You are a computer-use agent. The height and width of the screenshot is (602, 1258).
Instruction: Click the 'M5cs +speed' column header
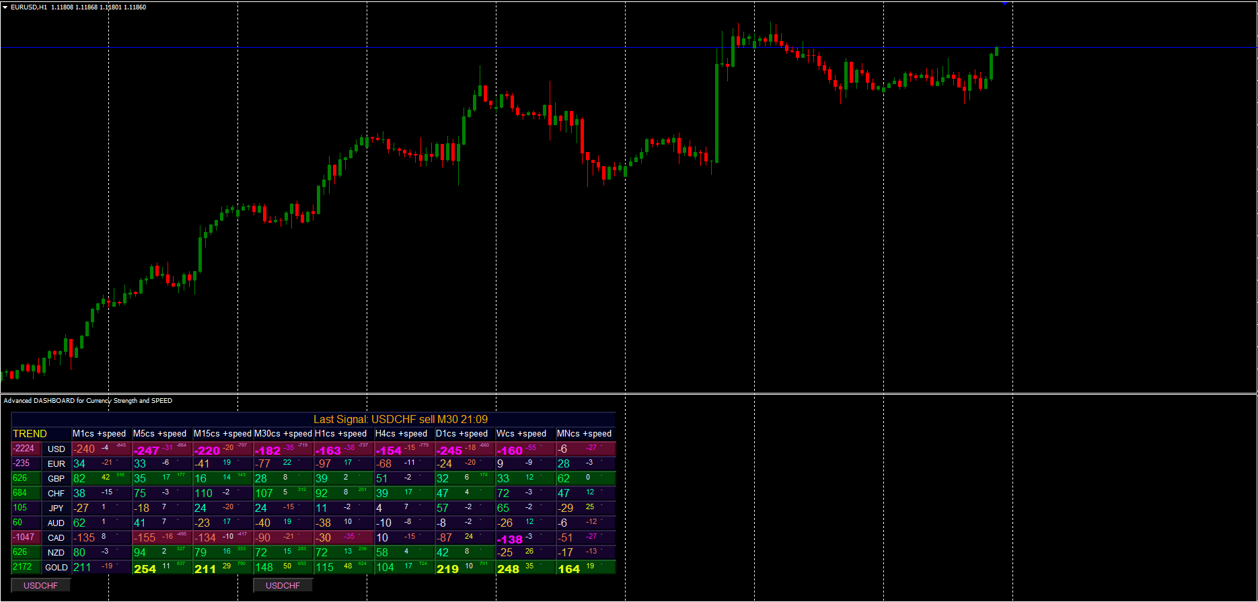160,434
